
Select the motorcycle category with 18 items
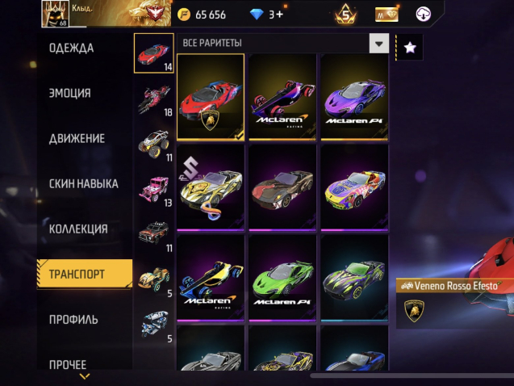(x=154, y=99)
